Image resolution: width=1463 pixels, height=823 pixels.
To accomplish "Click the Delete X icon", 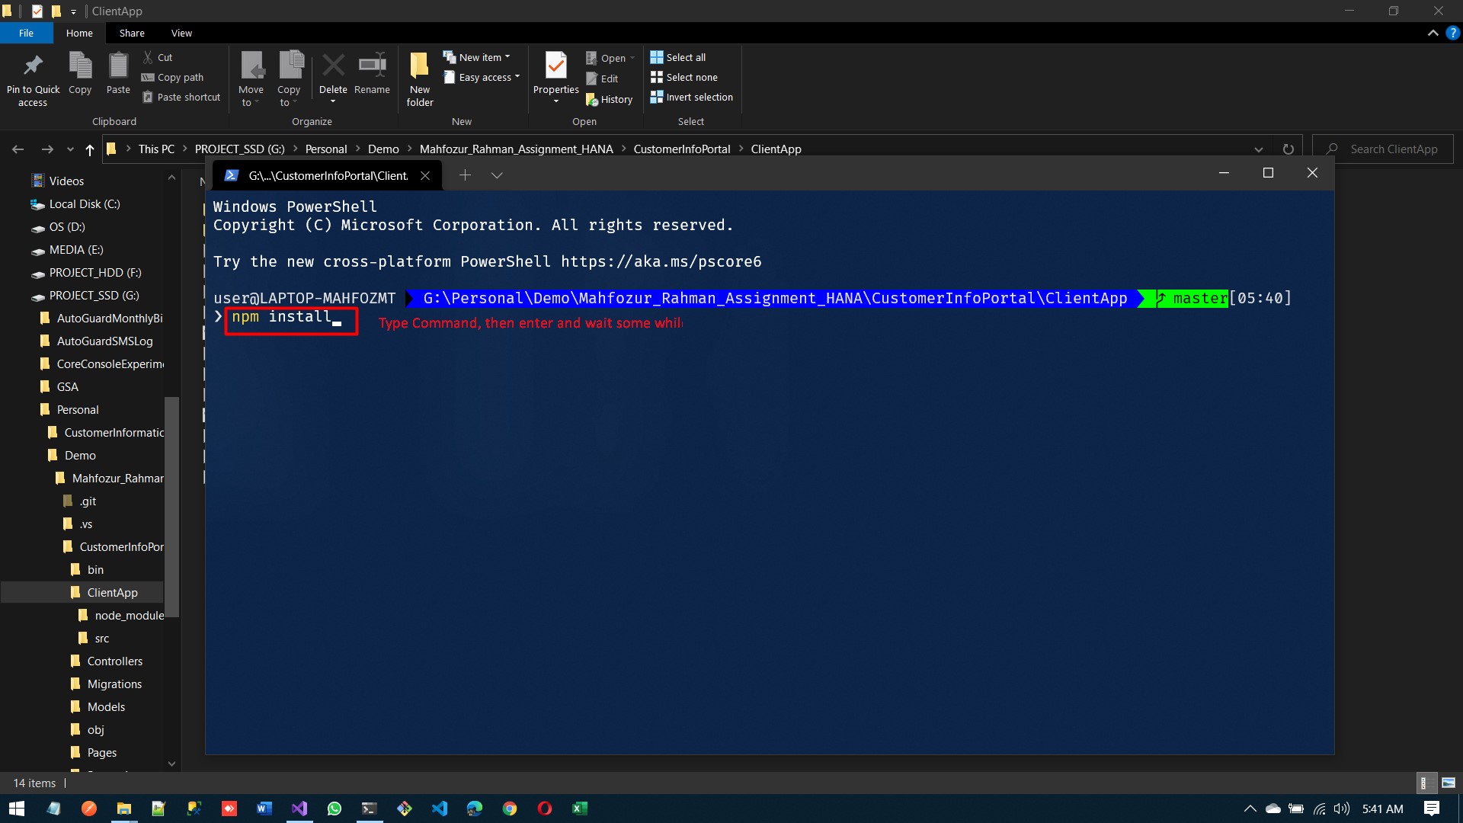I will tap(333, 66).
